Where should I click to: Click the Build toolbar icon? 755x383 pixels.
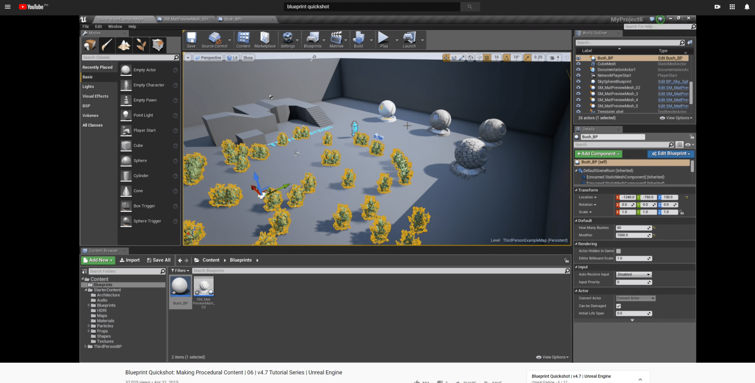pos(358,40)
